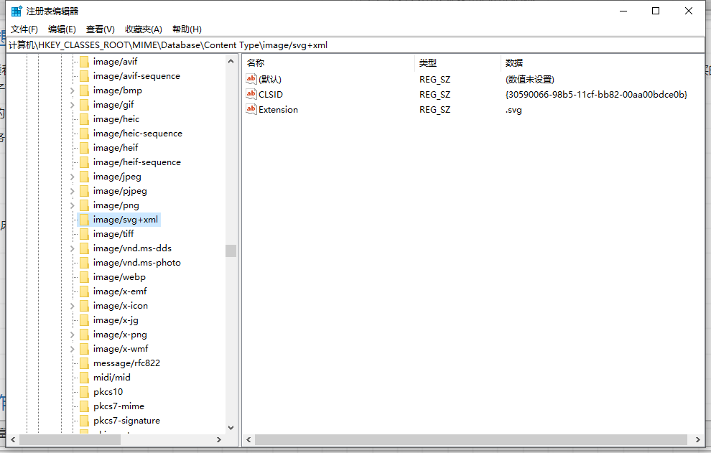Expand the image/x-icon tree node
Viewport: 711px width, 453px height.
pos(71,305)
